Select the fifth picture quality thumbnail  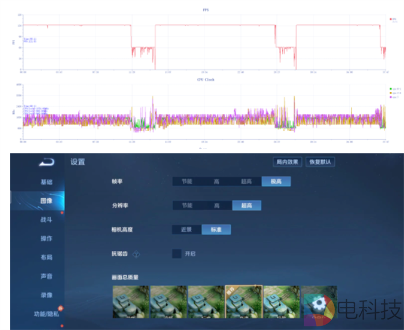click(x=282, y=302)
